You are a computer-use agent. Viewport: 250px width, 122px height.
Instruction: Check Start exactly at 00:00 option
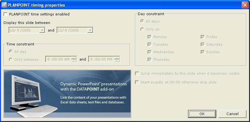[x=137, y=82]
